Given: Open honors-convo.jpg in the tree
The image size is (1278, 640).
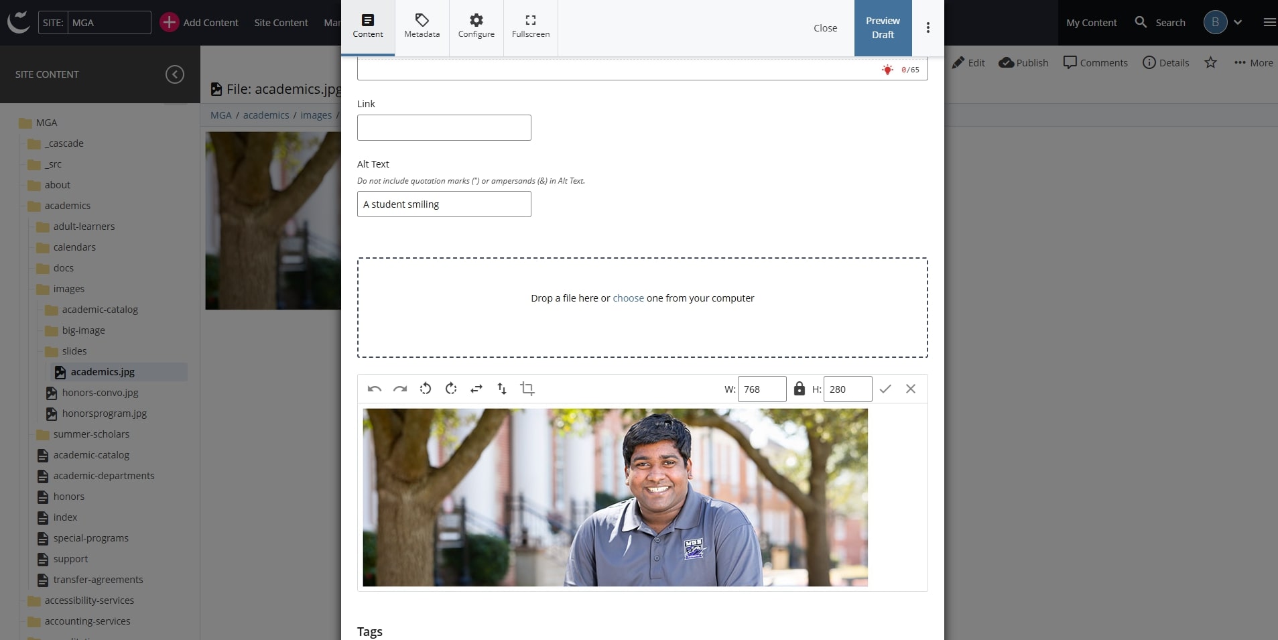Looking at the screenshot, I should click(x=100, y=393).
